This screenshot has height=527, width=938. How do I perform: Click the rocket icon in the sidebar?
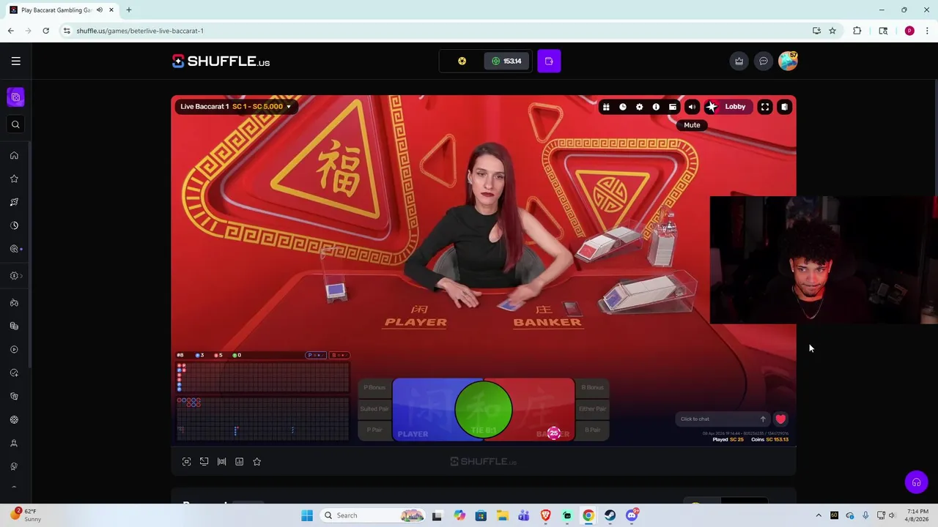coord(14,202)
